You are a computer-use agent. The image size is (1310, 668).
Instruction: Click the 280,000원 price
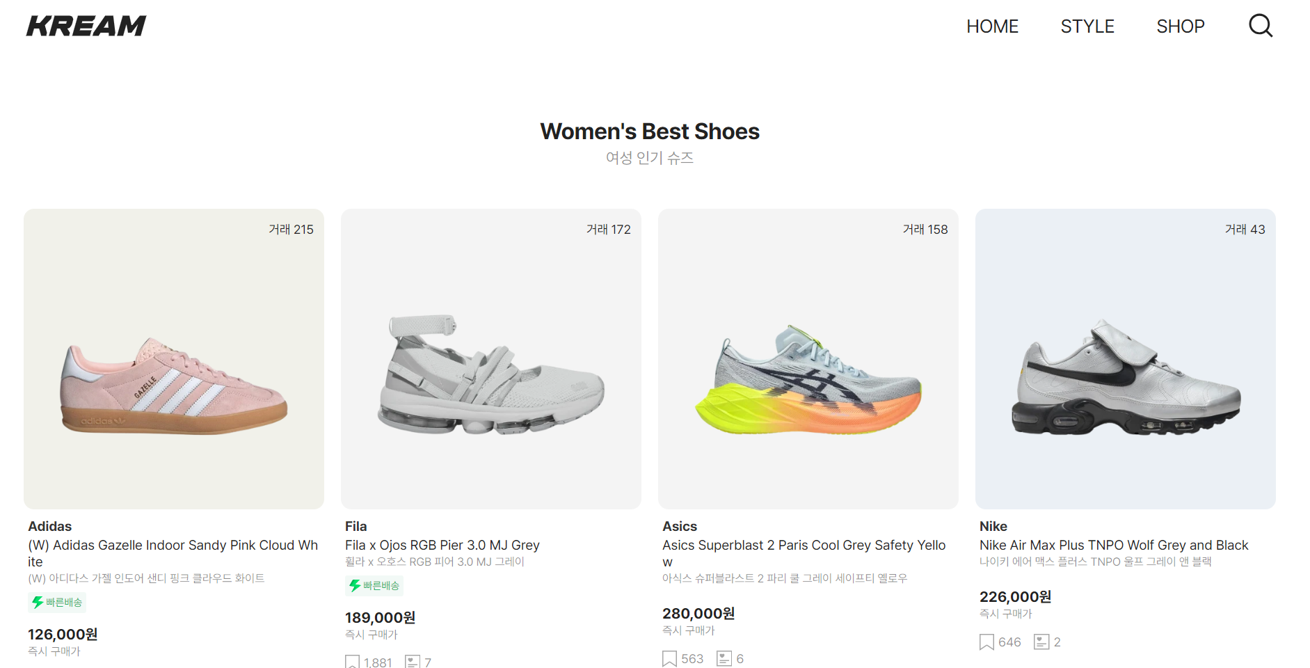698,614
